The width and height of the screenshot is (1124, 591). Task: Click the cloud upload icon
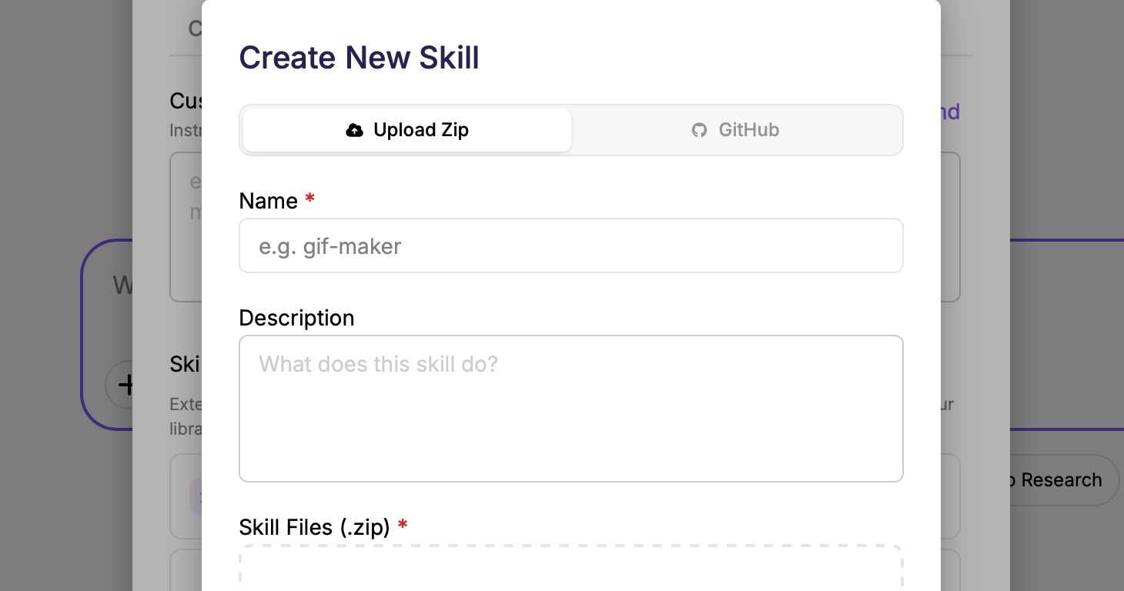click(354, 130)
